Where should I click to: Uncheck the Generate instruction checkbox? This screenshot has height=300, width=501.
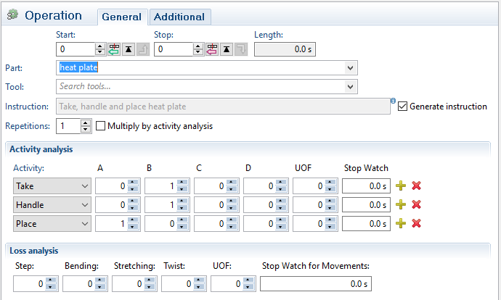pos(403,106)
